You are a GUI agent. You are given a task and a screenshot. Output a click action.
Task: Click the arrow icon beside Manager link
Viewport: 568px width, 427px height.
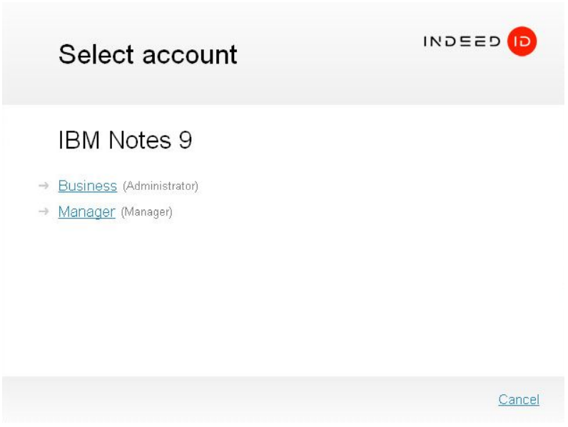(44, 212)
